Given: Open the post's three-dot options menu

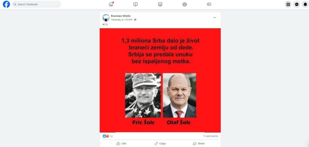Looking at the screenshot, I should [215, 18].
